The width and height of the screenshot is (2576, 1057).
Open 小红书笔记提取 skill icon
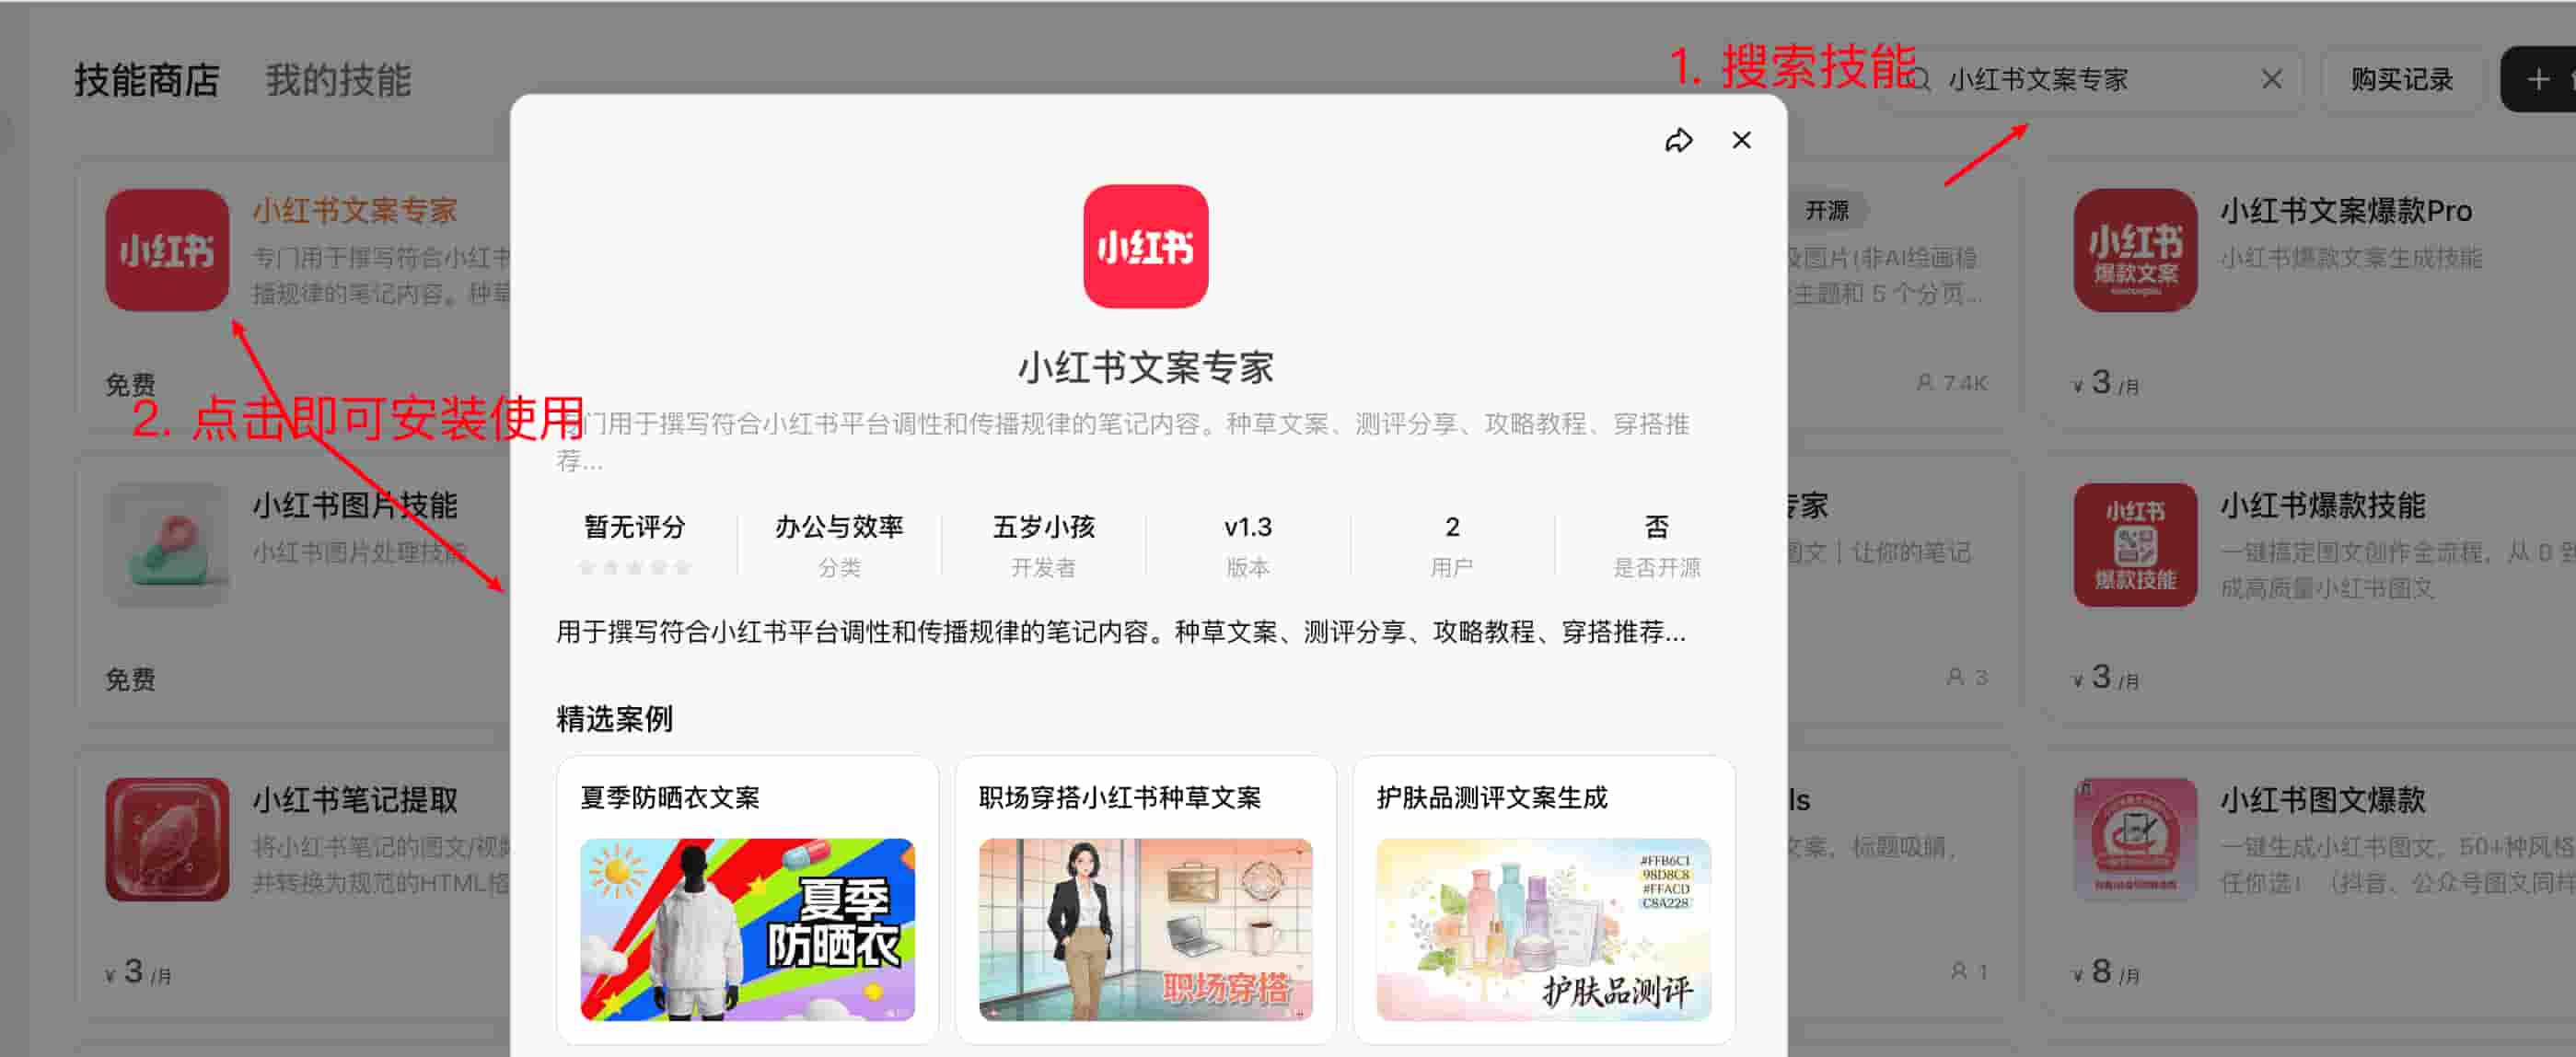(167, 839)
